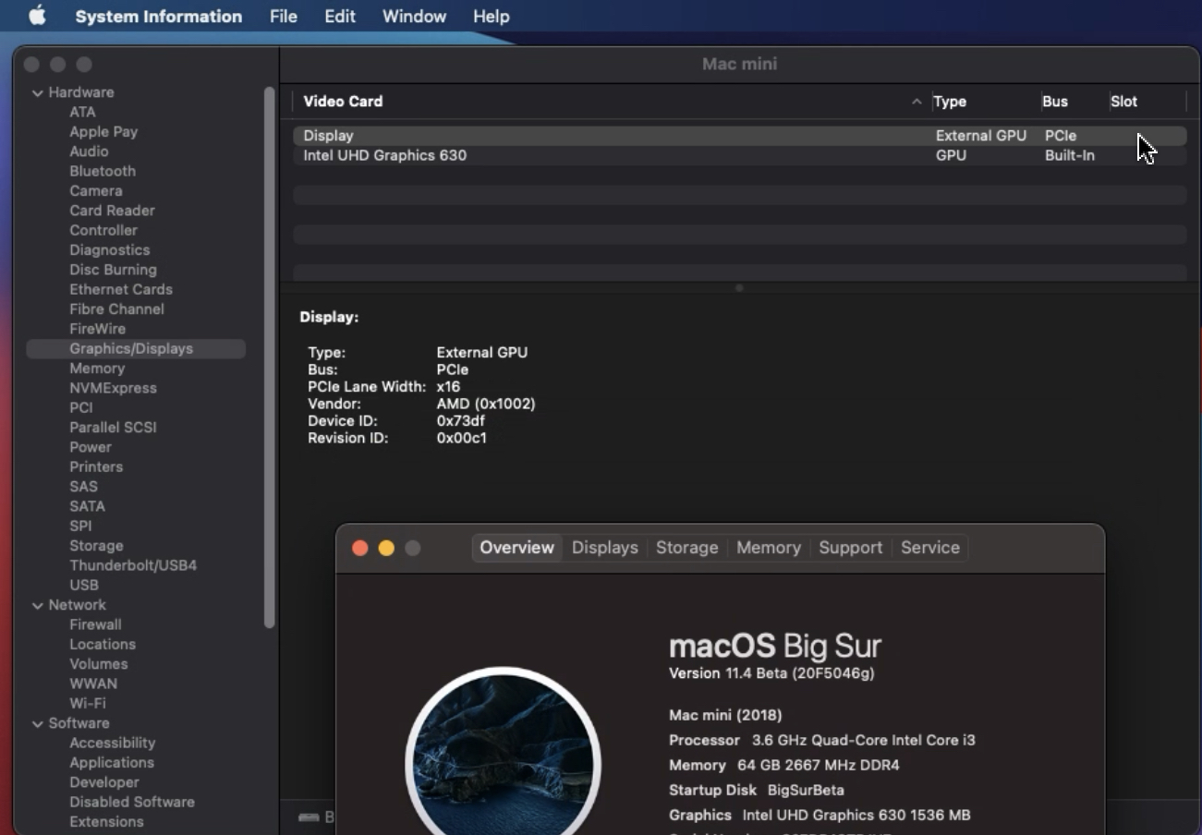Select Audio in the sidebar
This screenshot has height=835, width=1202.
89,151
